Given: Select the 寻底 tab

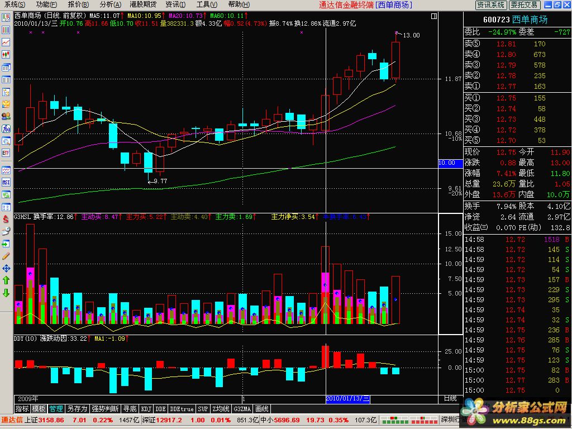Looking at the screenshot, I should click(x=130, y=408).
